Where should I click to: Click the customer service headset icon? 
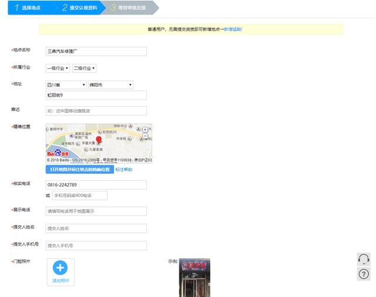[364, 259]
